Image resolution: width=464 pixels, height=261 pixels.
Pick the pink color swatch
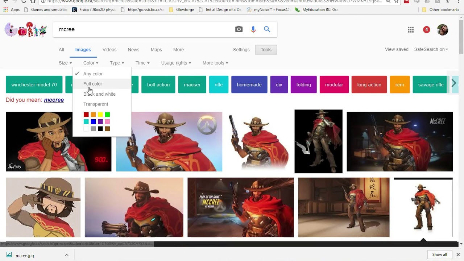click(x=107, y=122)
